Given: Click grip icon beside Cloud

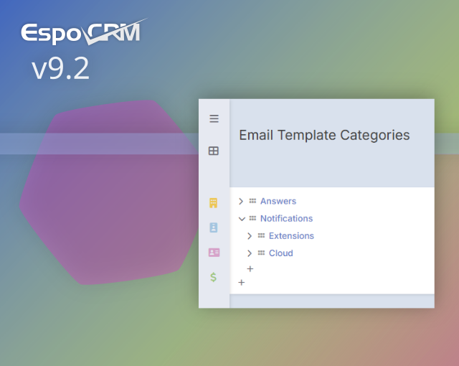Looking at the screenshot, I should click(261, 253).
